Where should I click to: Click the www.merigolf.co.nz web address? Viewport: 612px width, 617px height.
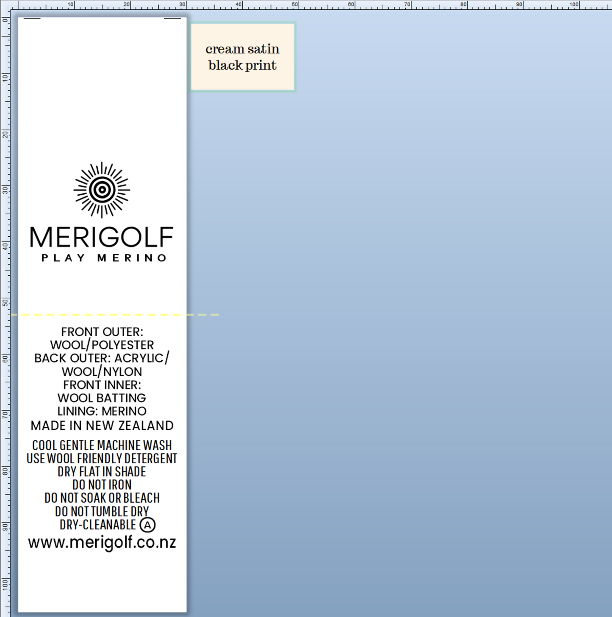pos(102,542)
